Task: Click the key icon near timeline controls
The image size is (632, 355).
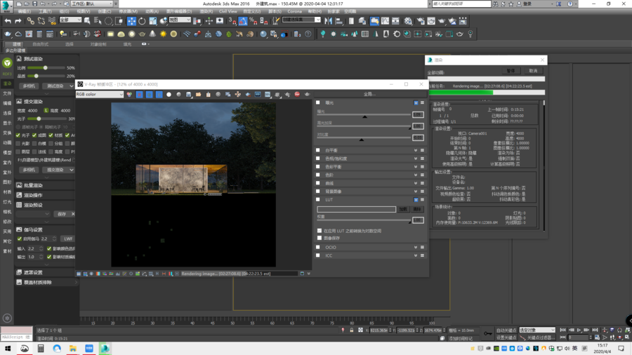Action: [488, 333]
